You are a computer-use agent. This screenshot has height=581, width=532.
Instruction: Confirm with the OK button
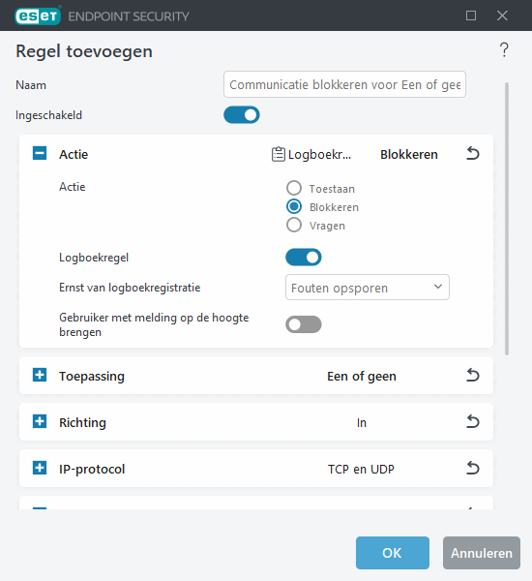tap(393, 553)
